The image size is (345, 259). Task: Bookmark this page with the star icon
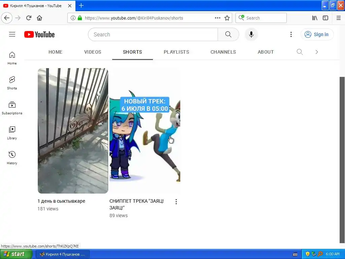pyautogui.click(x=227, y=18)
